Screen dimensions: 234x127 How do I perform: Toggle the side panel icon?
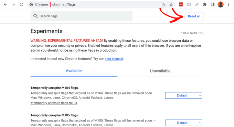[x=213, y=4]
